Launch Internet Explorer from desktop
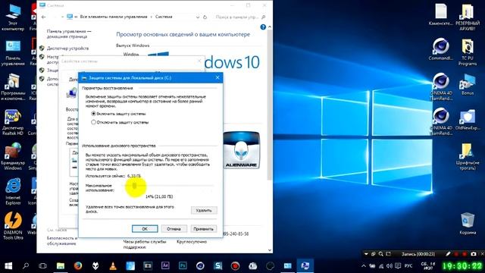 coord(13,192)
